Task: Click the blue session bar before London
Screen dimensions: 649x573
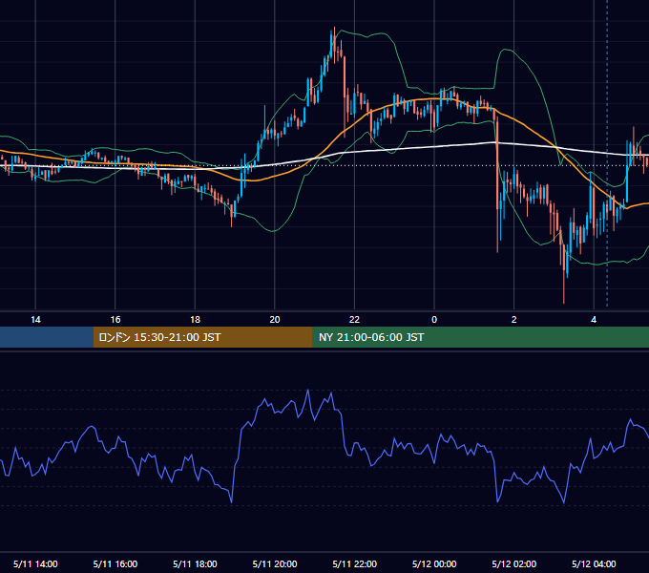Action: pos(47,337)
